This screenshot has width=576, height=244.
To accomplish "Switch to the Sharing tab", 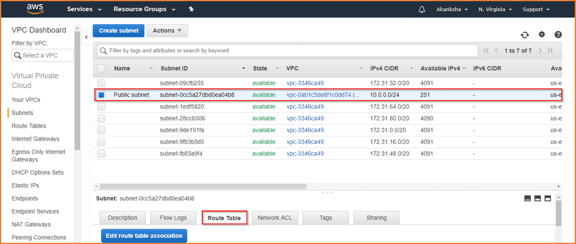I will 377,218.
